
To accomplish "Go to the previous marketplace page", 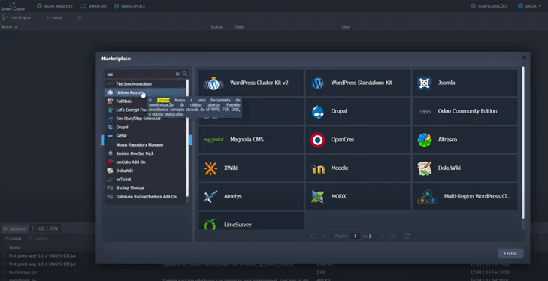I will coord(324,236).
